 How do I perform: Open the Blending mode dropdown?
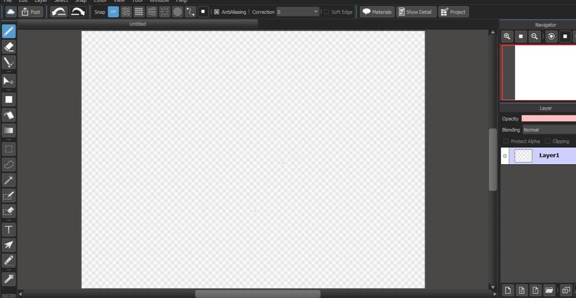pyautogui.click(x=549, y=130)
